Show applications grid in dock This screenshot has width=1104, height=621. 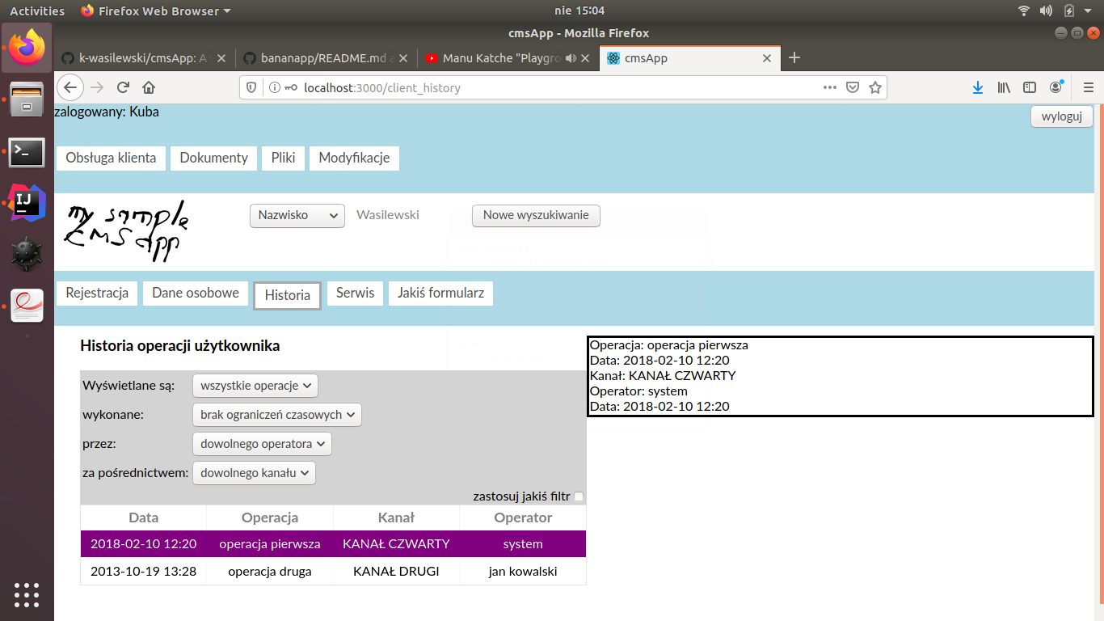[x=27, y=594]
